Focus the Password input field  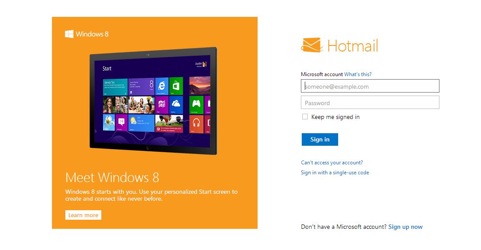(370, 103)
